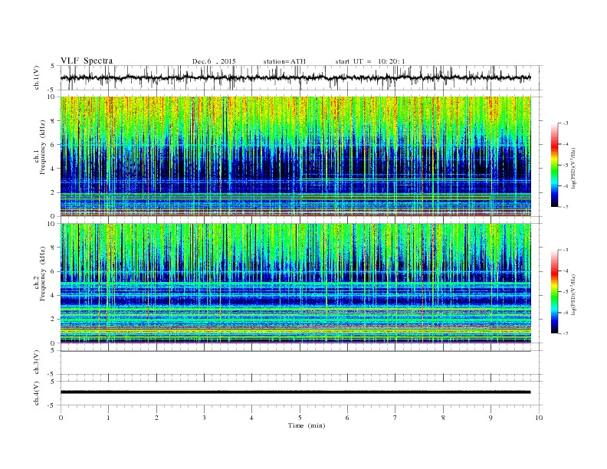Click the time axis tick label "9"
The width and height of the screenshot is (607, 469).
click(x=491, y=418)
